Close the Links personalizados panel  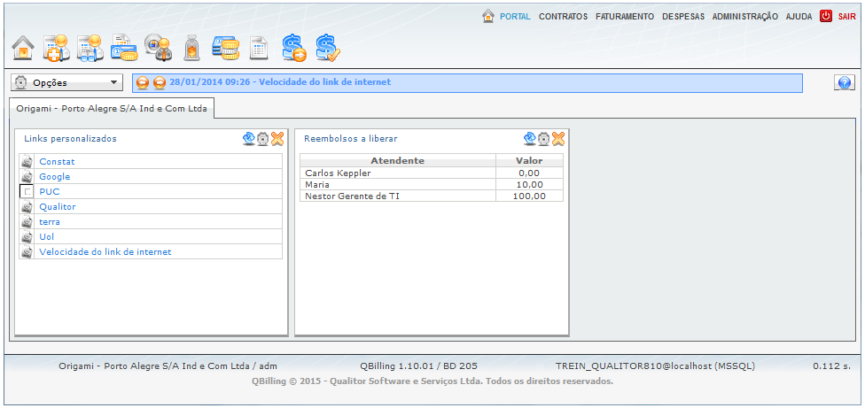[277, 138]
